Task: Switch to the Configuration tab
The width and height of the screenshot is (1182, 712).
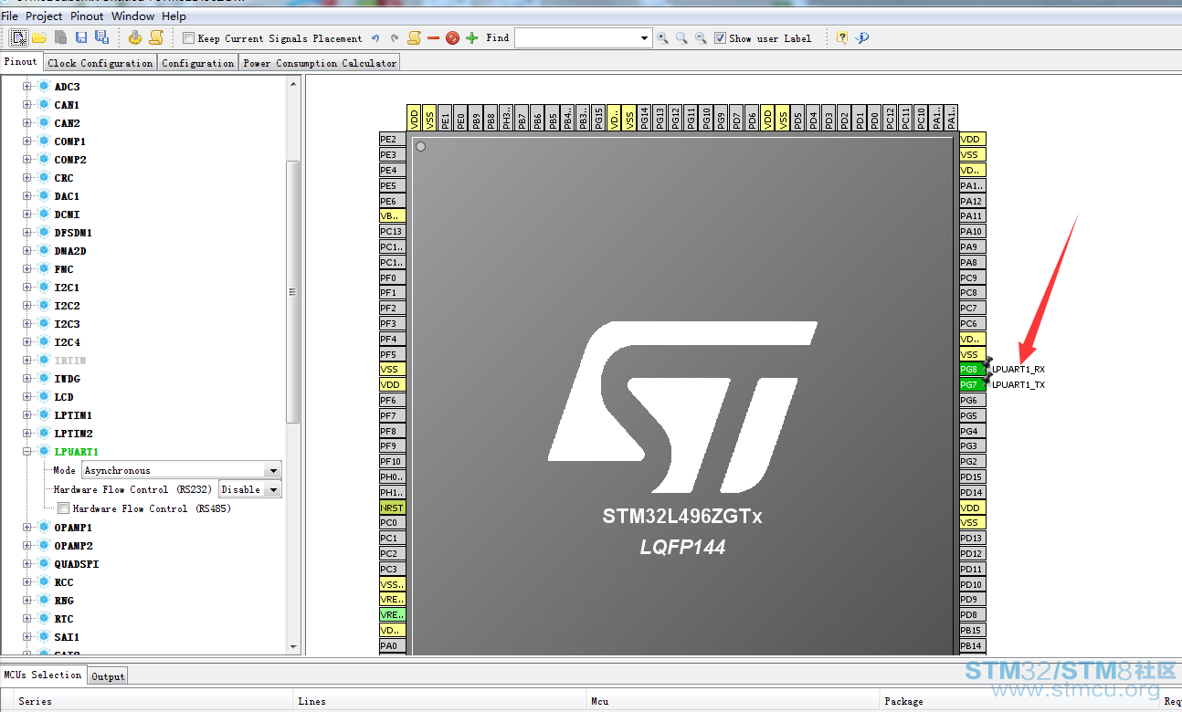Action: (x=198, y=63)
